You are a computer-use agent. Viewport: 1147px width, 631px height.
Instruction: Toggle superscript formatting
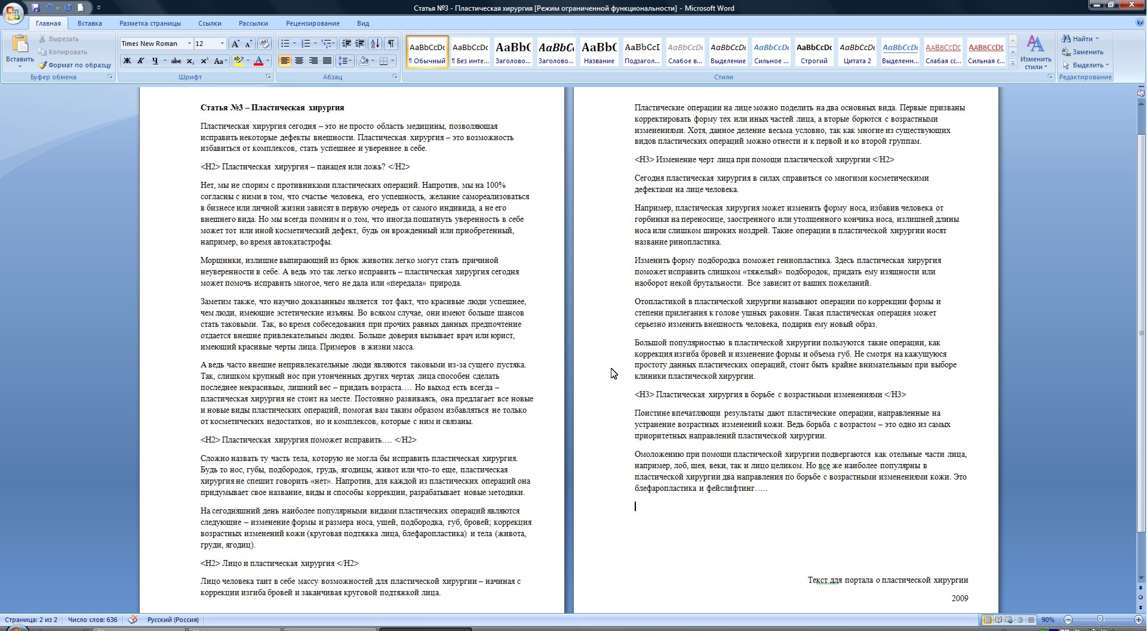tap(204, 61)
